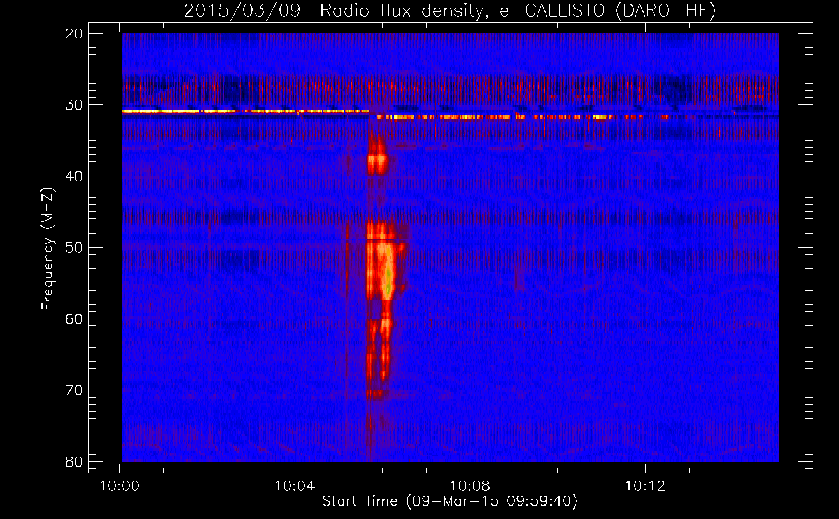Click the 10:08 time tick label

click(470, 486)
